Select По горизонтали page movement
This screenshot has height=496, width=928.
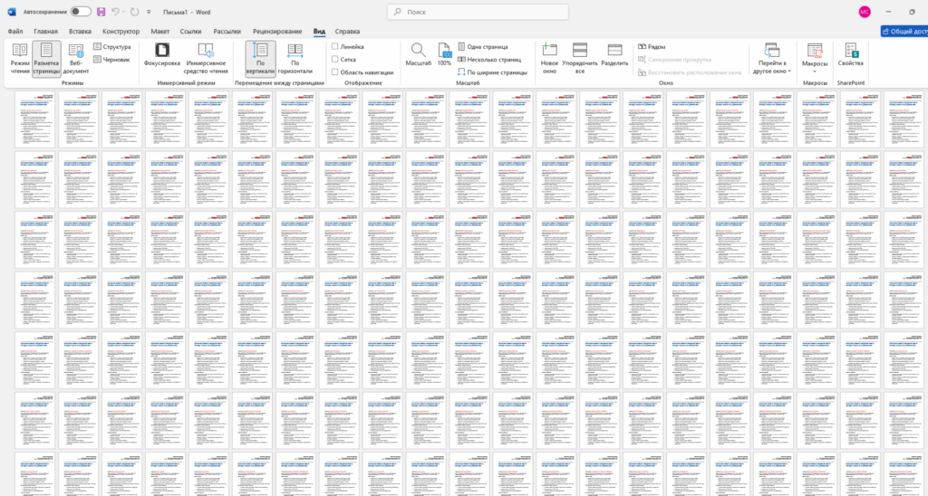(295, 58)
